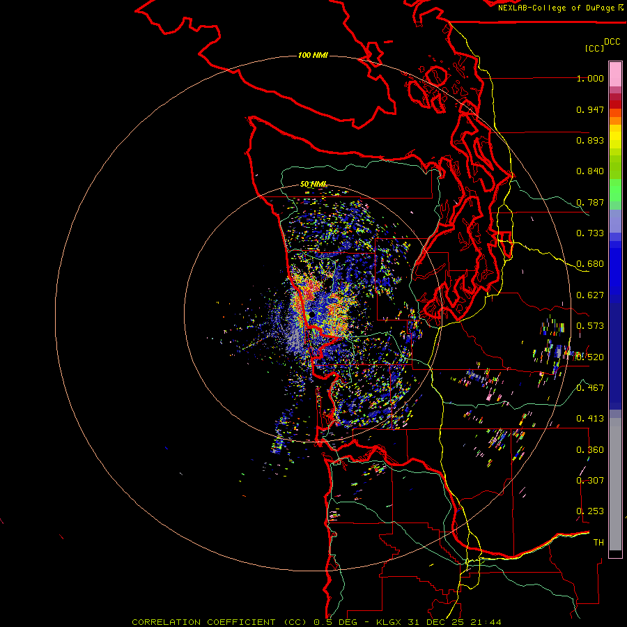Click the TH label at the color bar bottom
627x627 pixels.
(x=598, y=543)
